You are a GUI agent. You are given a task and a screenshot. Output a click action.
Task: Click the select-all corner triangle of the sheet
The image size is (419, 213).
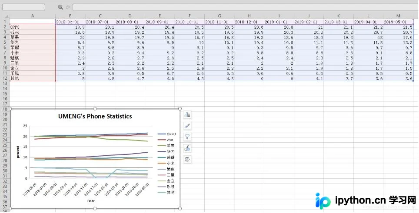point(7,16)
